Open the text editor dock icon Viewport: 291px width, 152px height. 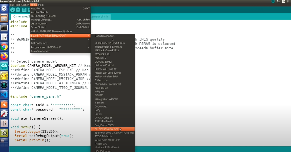pyautogui.click(x=4, y=37)
